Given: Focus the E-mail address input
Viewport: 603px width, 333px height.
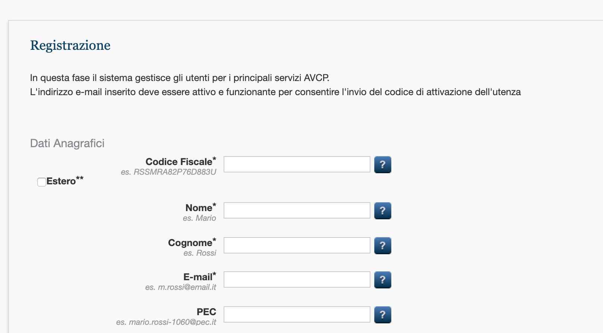Looking at the screenshot, I should (297, 279).
